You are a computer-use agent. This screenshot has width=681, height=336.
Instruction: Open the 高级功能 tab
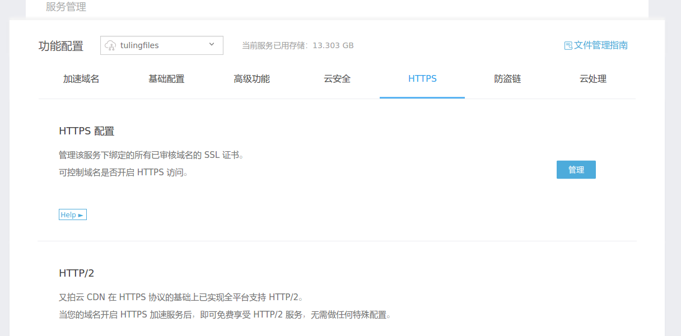click(251, 79)
